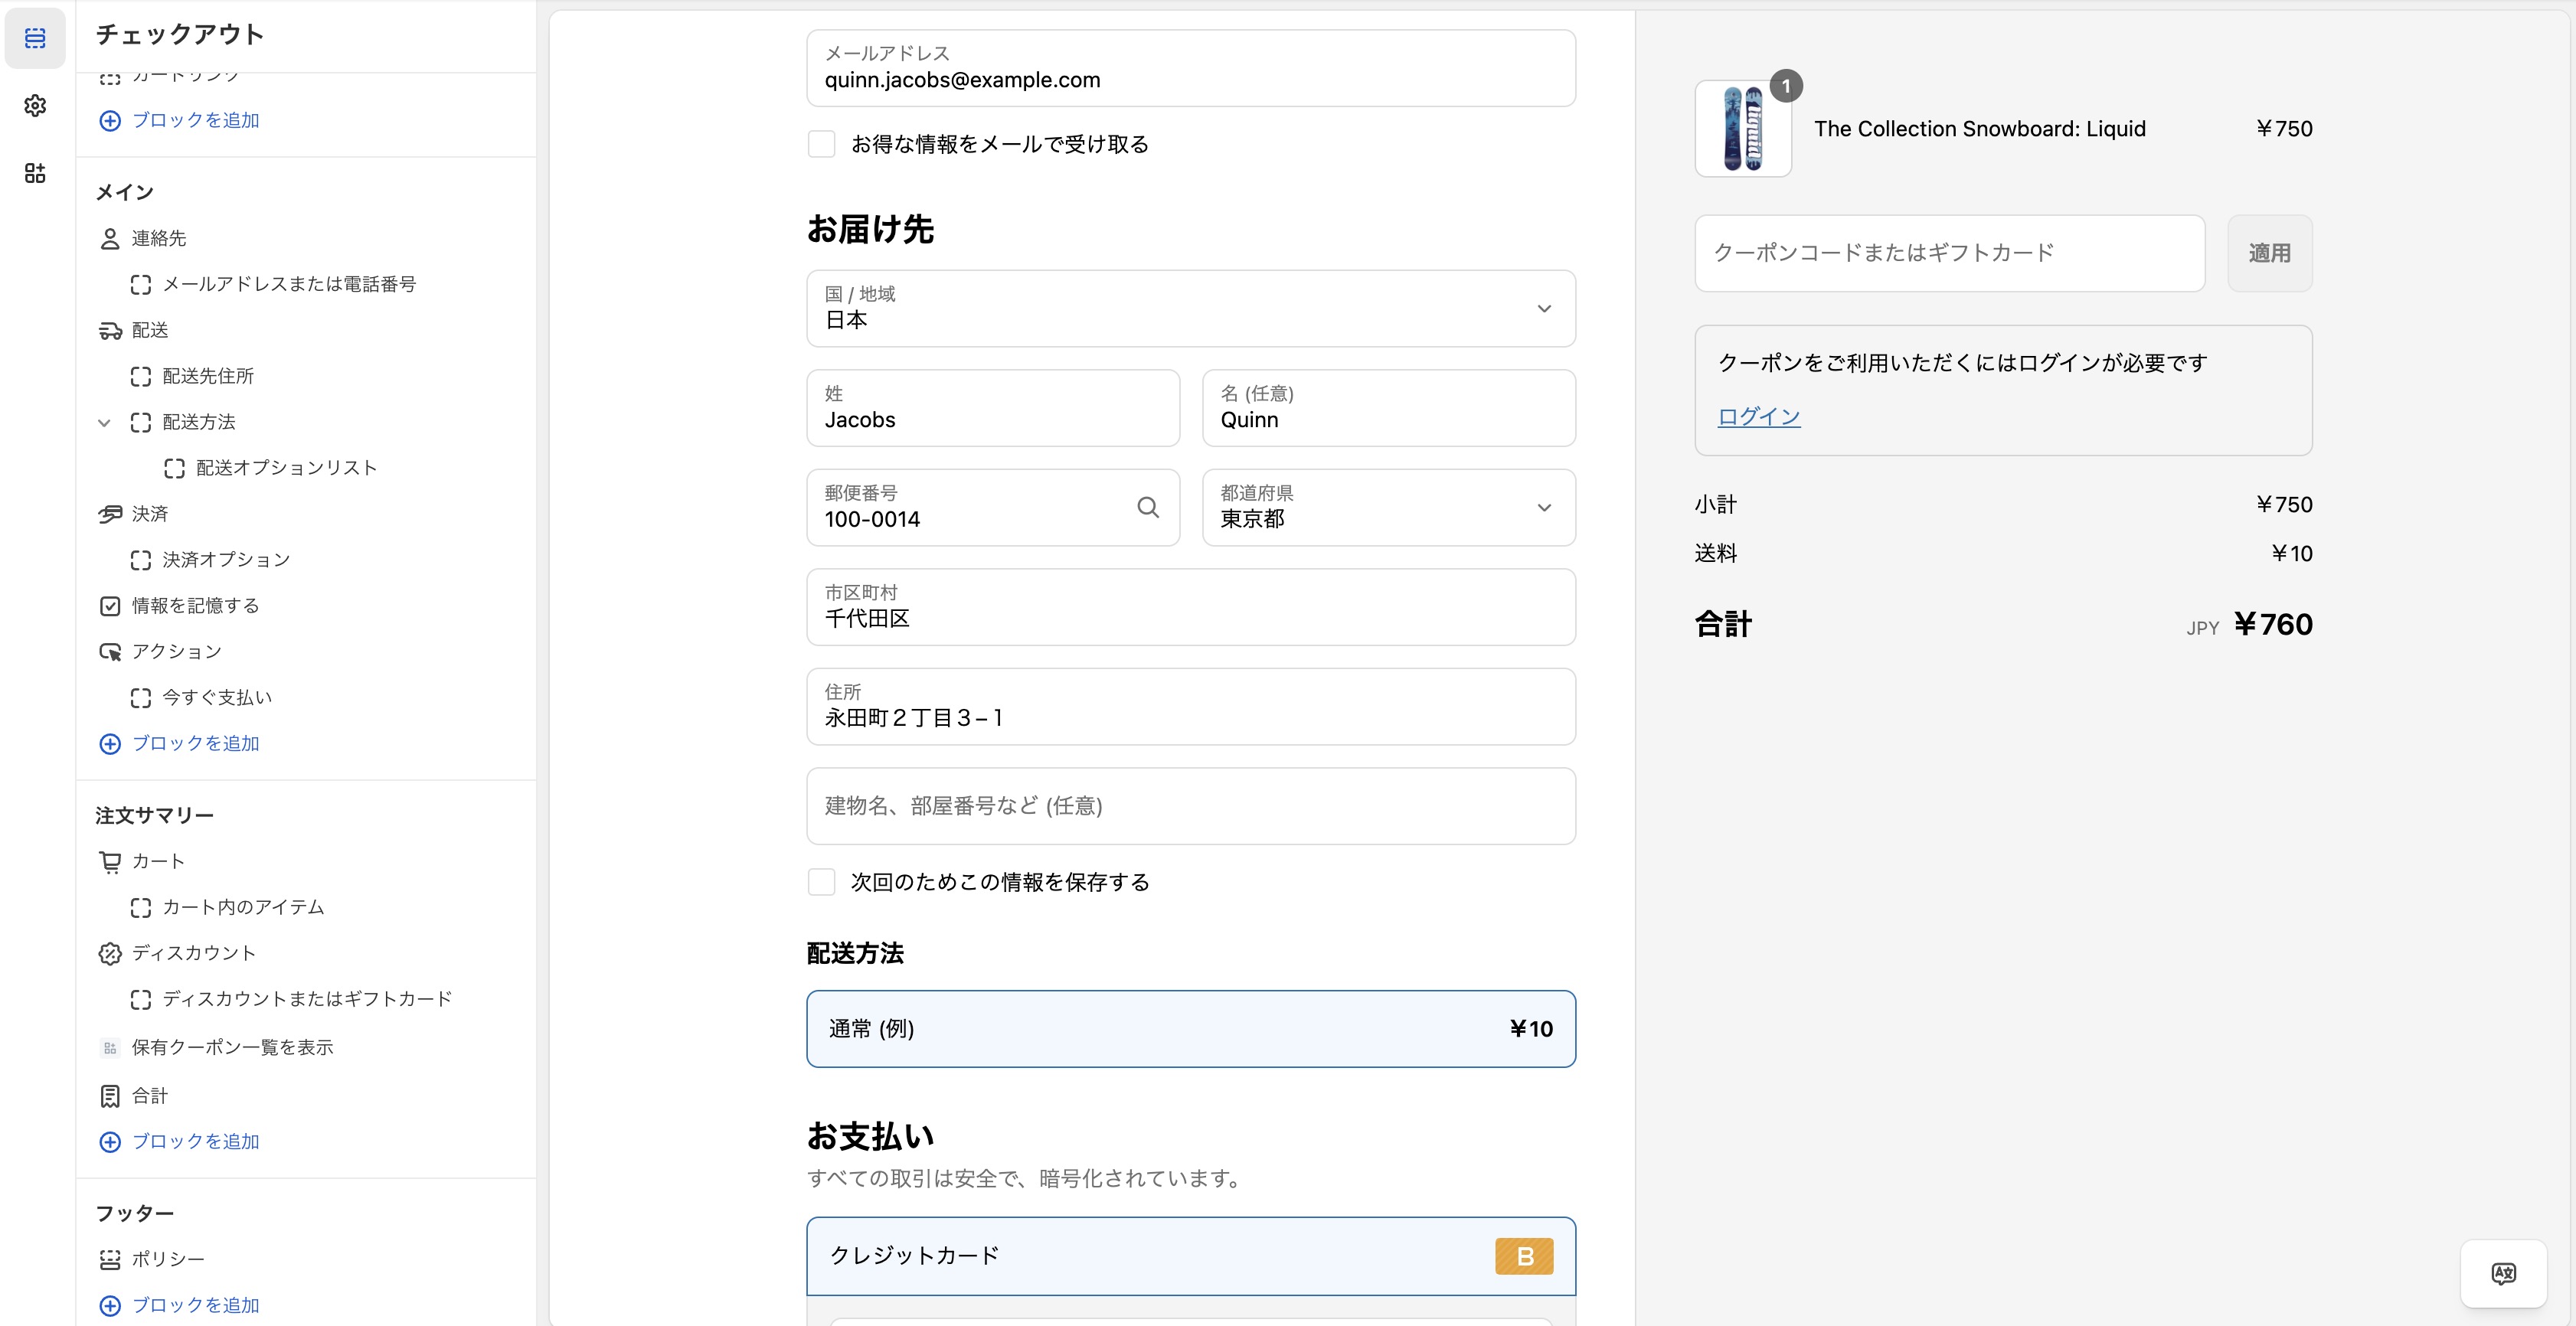Click the translation icon button at bottom right

tap(2503, 1273)
